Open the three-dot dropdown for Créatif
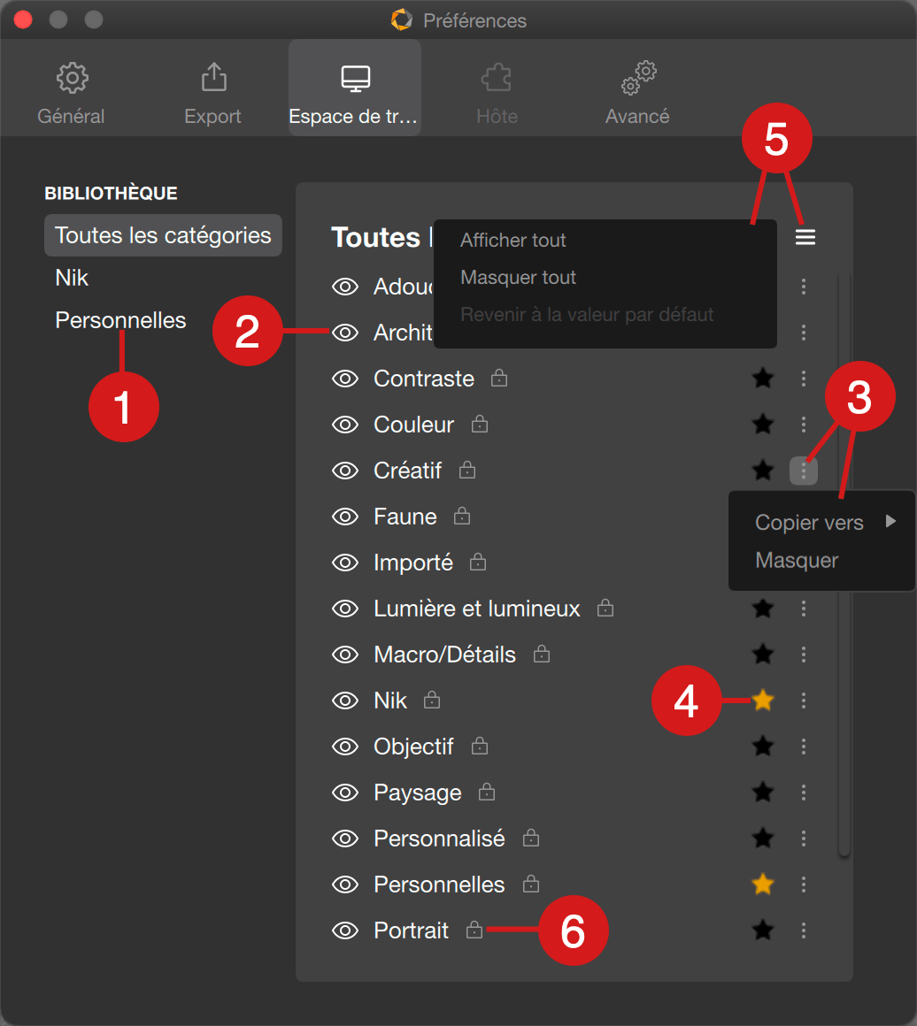 coord(804,471)
